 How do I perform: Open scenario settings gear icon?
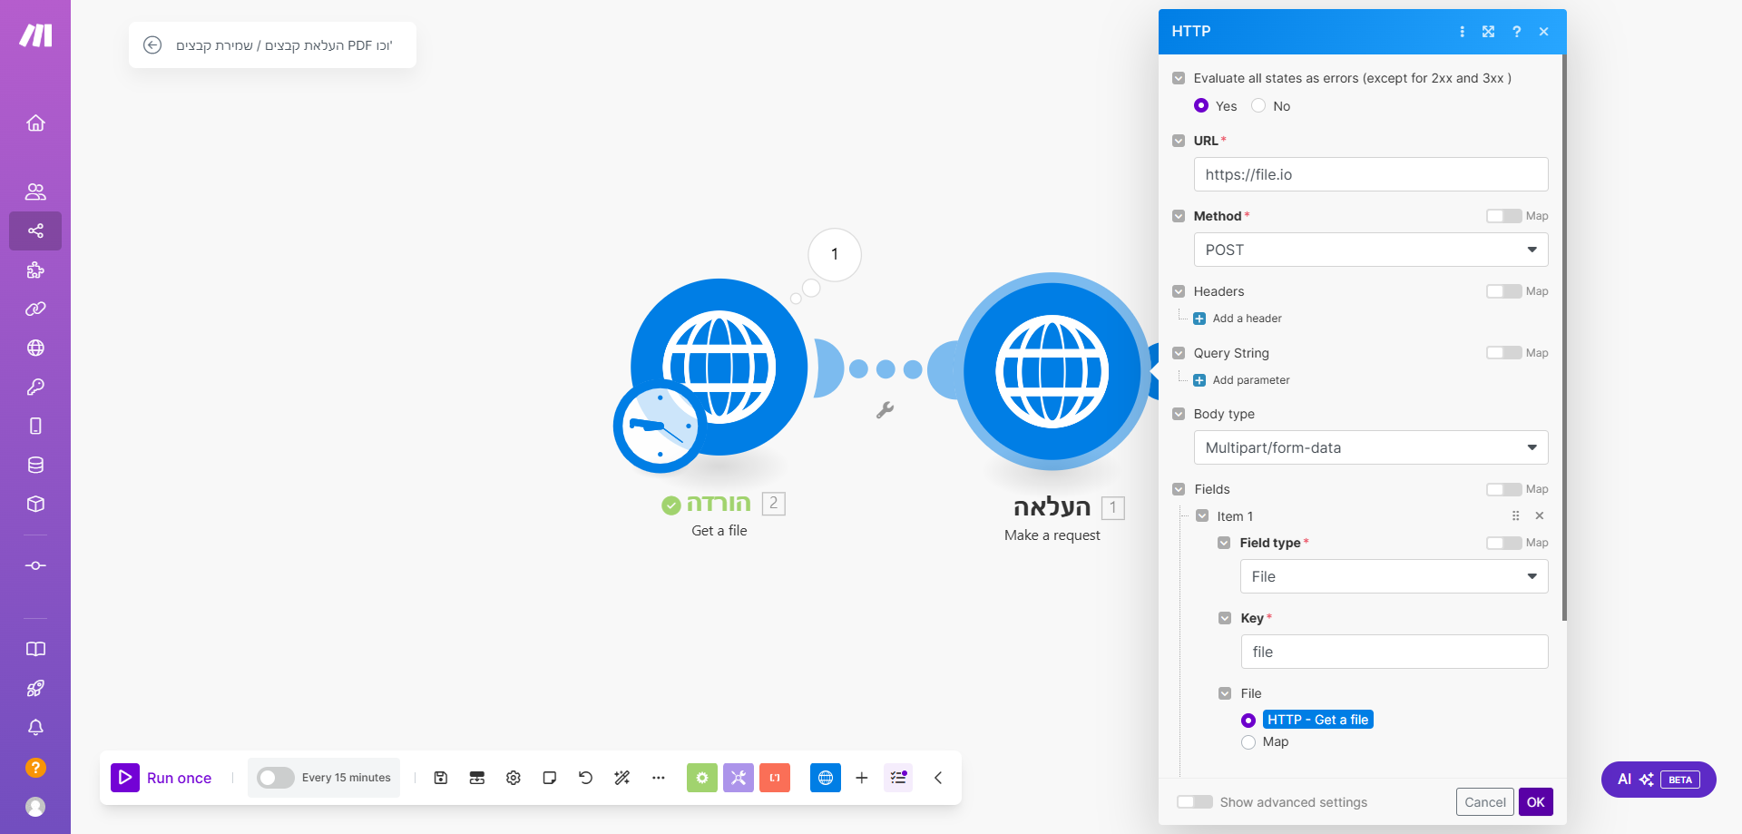click(514, 778)
